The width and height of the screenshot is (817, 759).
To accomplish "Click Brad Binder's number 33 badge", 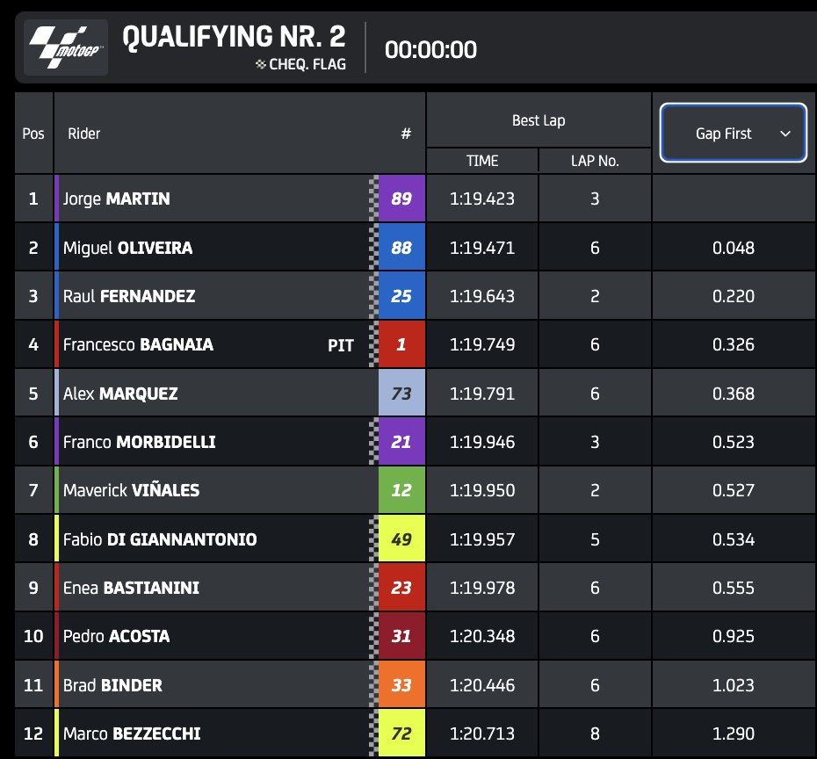I will [x=401, y=685].
